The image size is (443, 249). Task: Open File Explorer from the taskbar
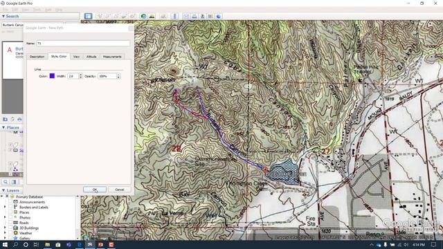pyautogui.click(x=48, y=244)
